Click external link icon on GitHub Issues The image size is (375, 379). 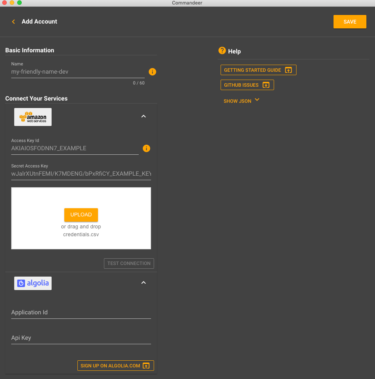(266, 85)
